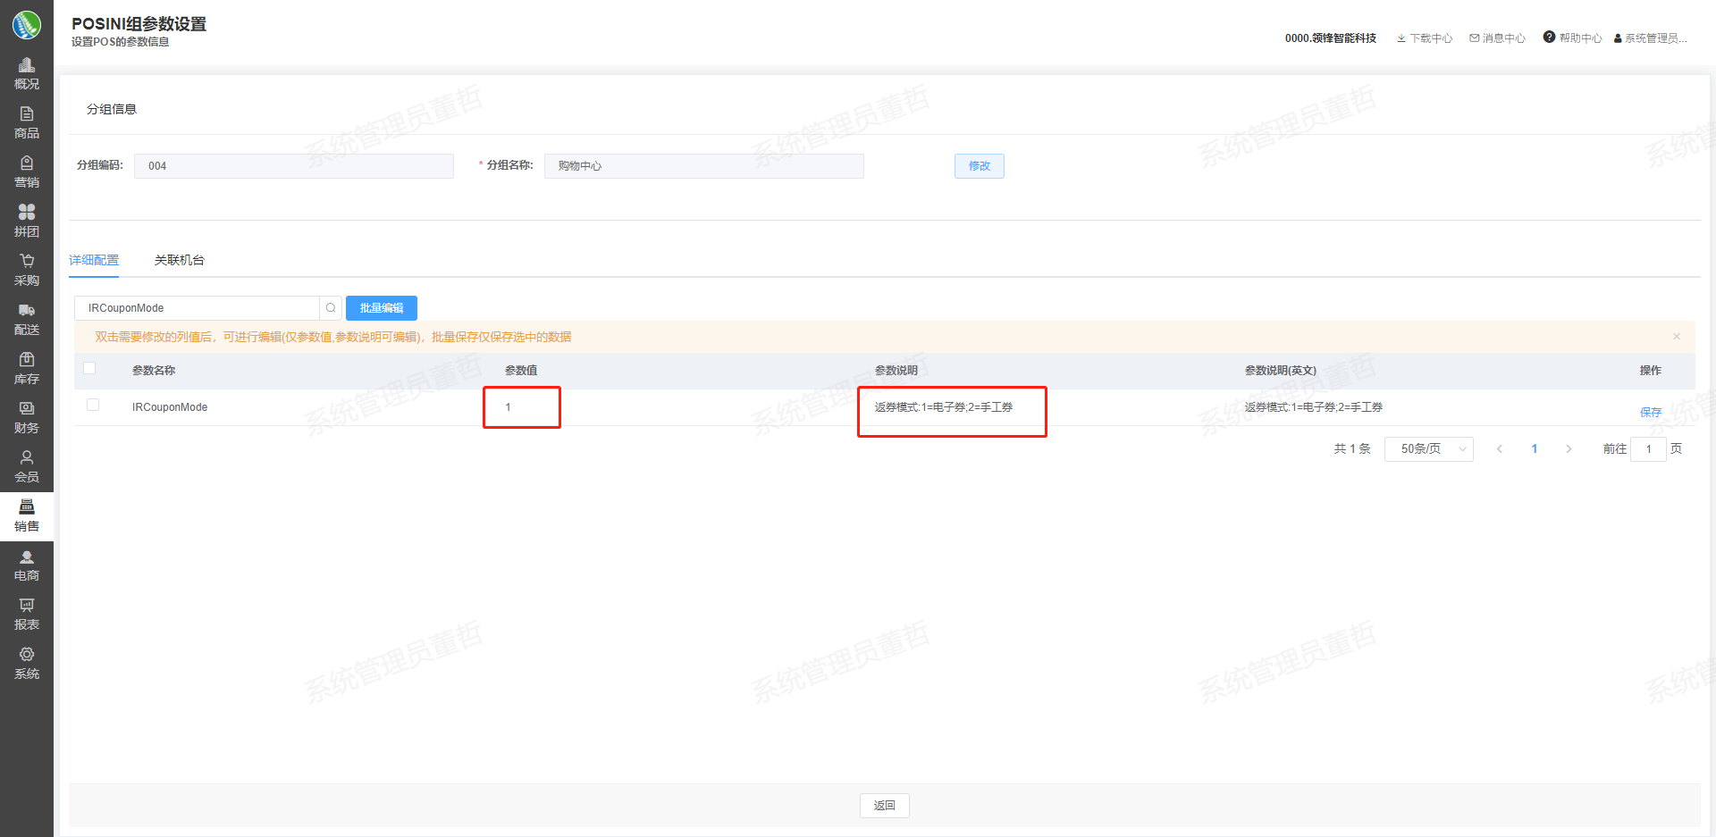Focus the 前往 page jump input
This screenshot has height=837, width=1716.
(1648, 448)
